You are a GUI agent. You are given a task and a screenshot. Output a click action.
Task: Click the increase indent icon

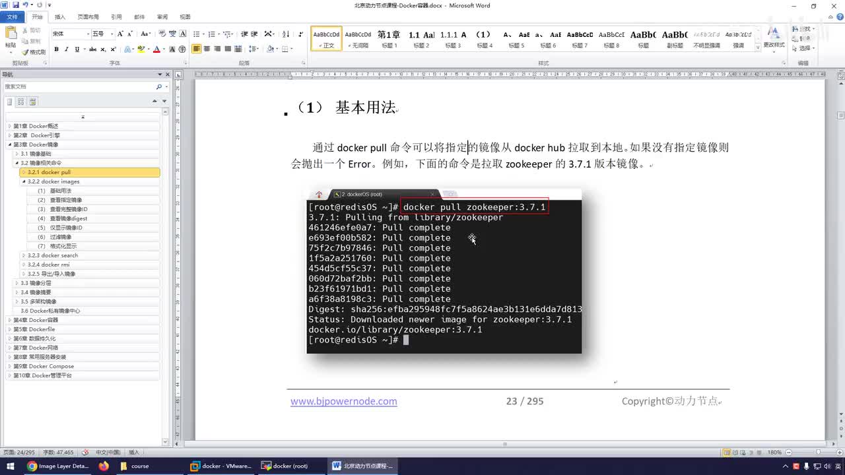point(255,34)
